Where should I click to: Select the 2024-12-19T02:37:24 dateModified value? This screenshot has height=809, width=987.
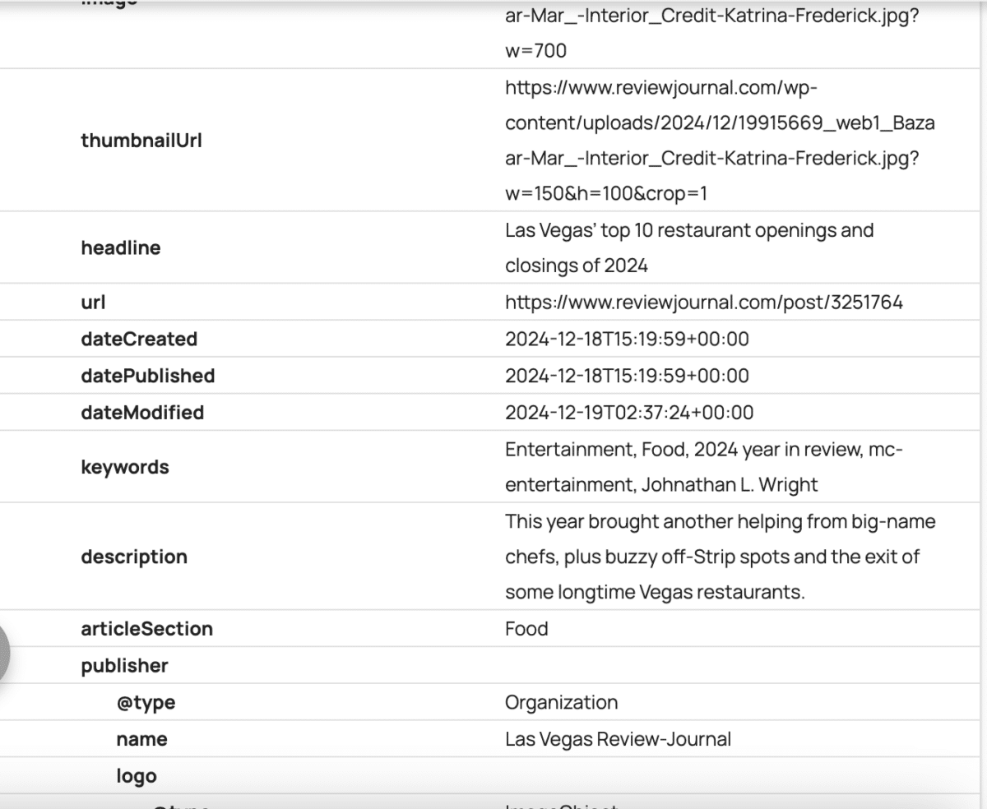point(629,412)
